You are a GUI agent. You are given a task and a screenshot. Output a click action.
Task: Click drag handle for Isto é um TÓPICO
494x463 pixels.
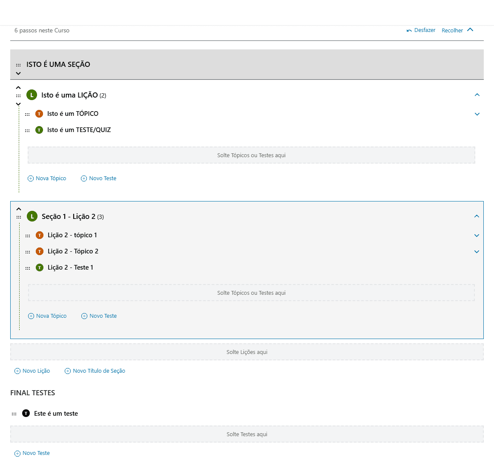[27, 114]
